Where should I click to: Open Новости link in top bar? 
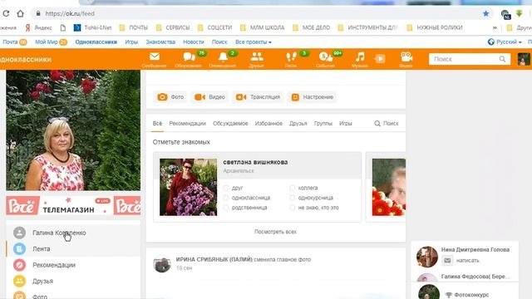click(194, 42)
